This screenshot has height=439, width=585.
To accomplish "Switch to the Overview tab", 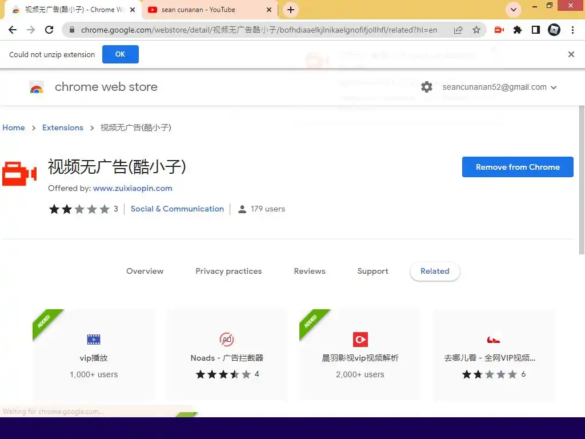I will tap(145, 271).
